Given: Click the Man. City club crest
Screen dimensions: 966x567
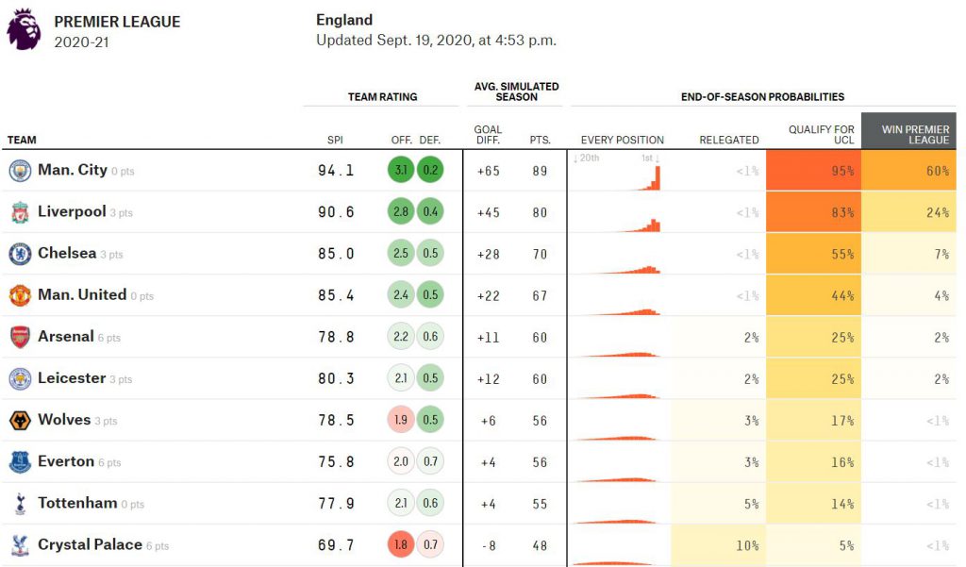Looking at the screenshot, I should 20,171.
